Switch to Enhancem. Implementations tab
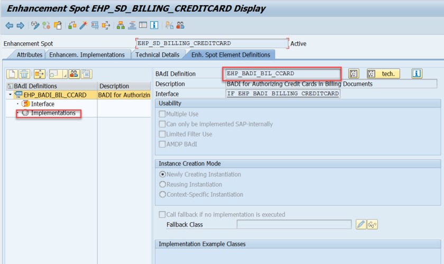 [x=87, y=54]
